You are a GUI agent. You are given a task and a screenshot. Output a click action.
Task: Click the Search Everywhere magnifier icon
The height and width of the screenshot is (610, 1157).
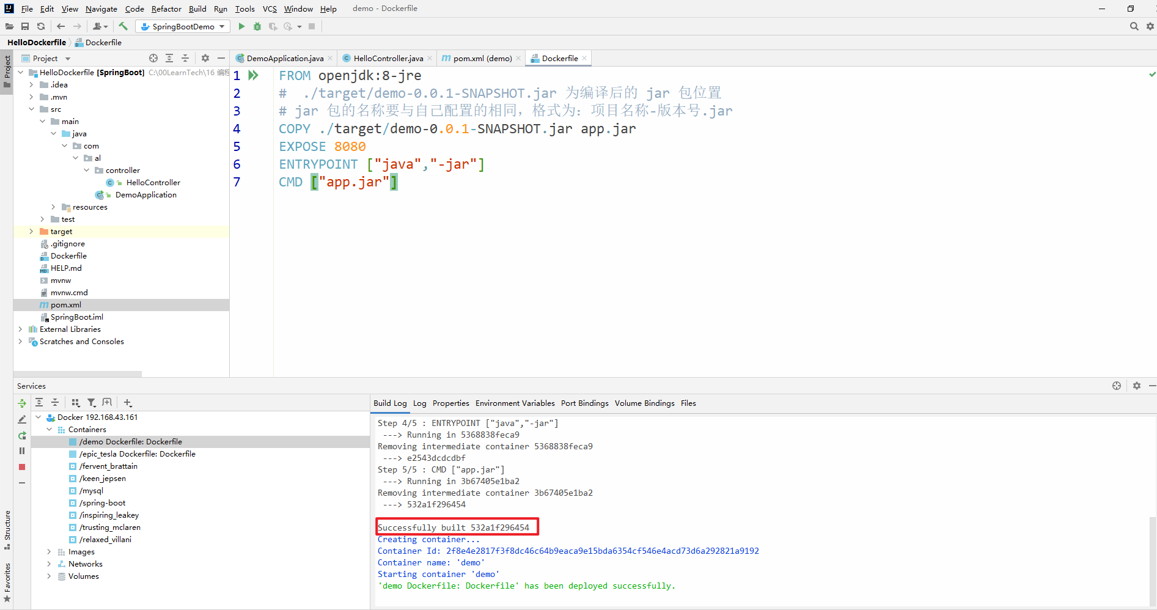1134,26
